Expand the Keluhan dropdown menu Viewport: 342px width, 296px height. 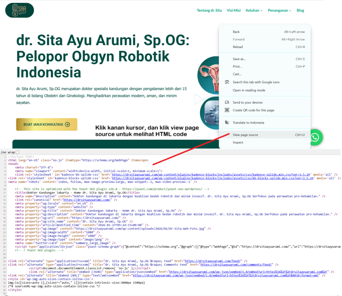coord(254,10)
